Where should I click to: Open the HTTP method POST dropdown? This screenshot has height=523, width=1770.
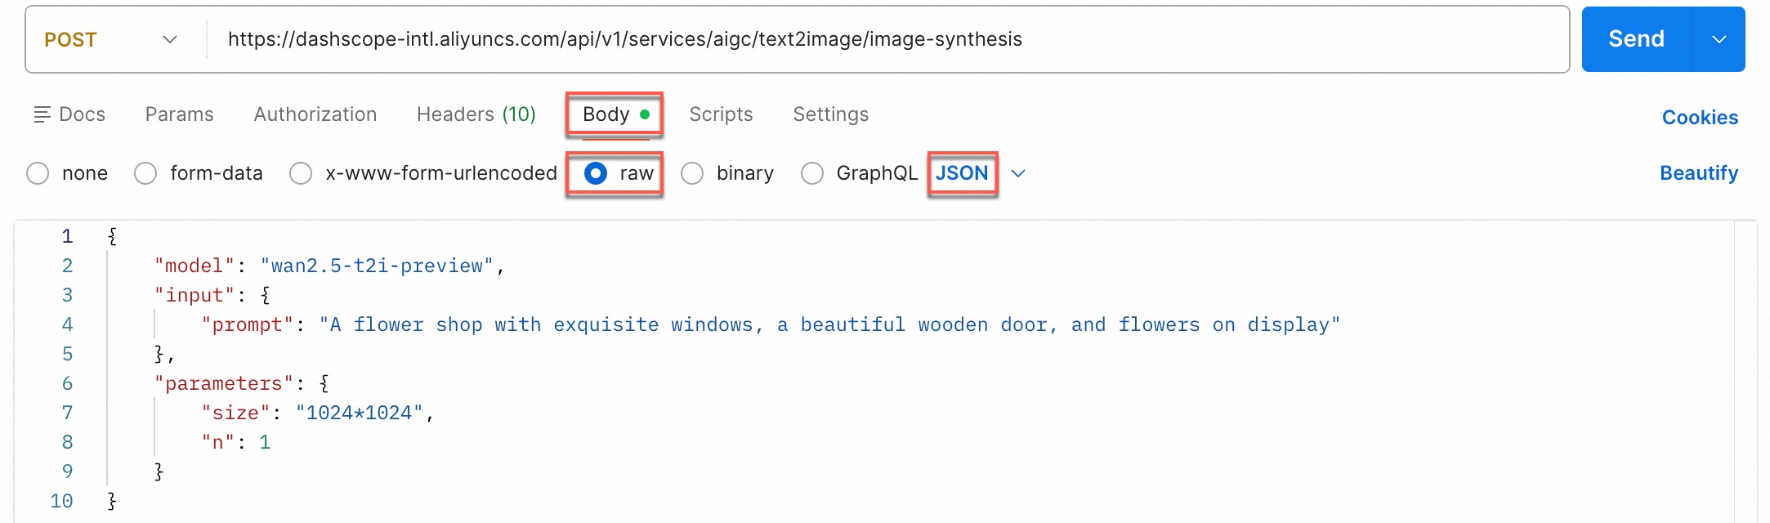(x=112, y=39)
